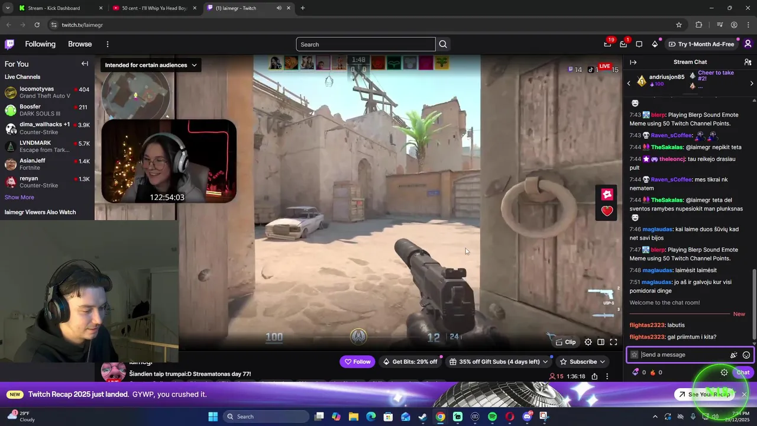Open chat settings gear icon
Screen dimensions: 757x426
724,372
